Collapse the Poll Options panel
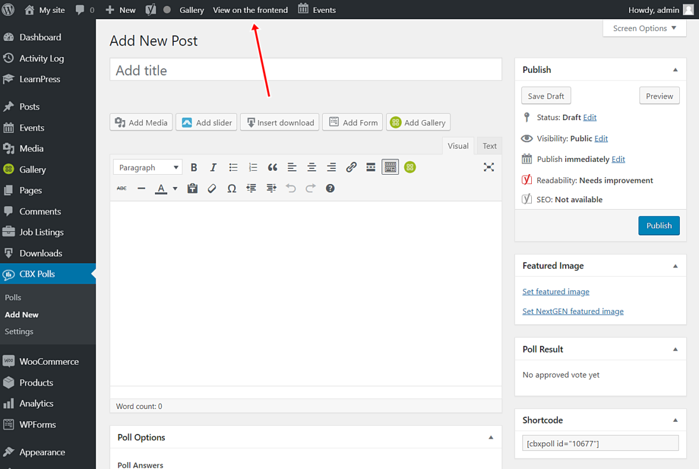The image size is (699, 469). 490,437
